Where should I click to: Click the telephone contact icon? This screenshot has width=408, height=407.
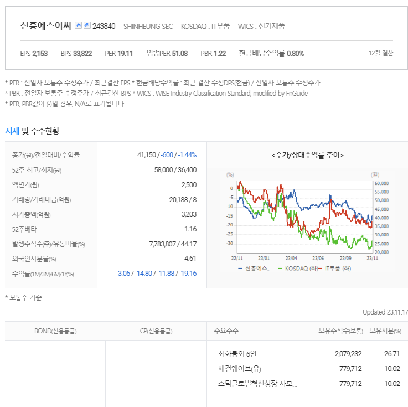click(87, 25)
